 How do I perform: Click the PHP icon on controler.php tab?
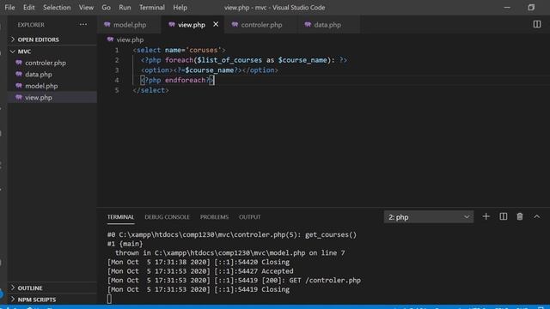click(235, 25)
